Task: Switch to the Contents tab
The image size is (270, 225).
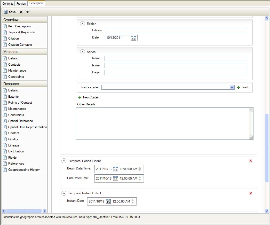Action: (8, 4)
